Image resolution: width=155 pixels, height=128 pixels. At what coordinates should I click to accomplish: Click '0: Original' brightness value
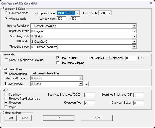[37, 31]
